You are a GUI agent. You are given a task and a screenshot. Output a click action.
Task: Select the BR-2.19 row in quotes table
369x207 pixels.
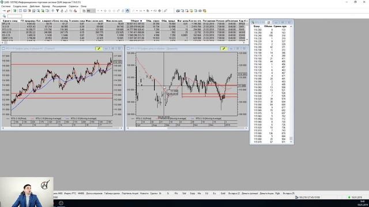click(x=123, y=24)
